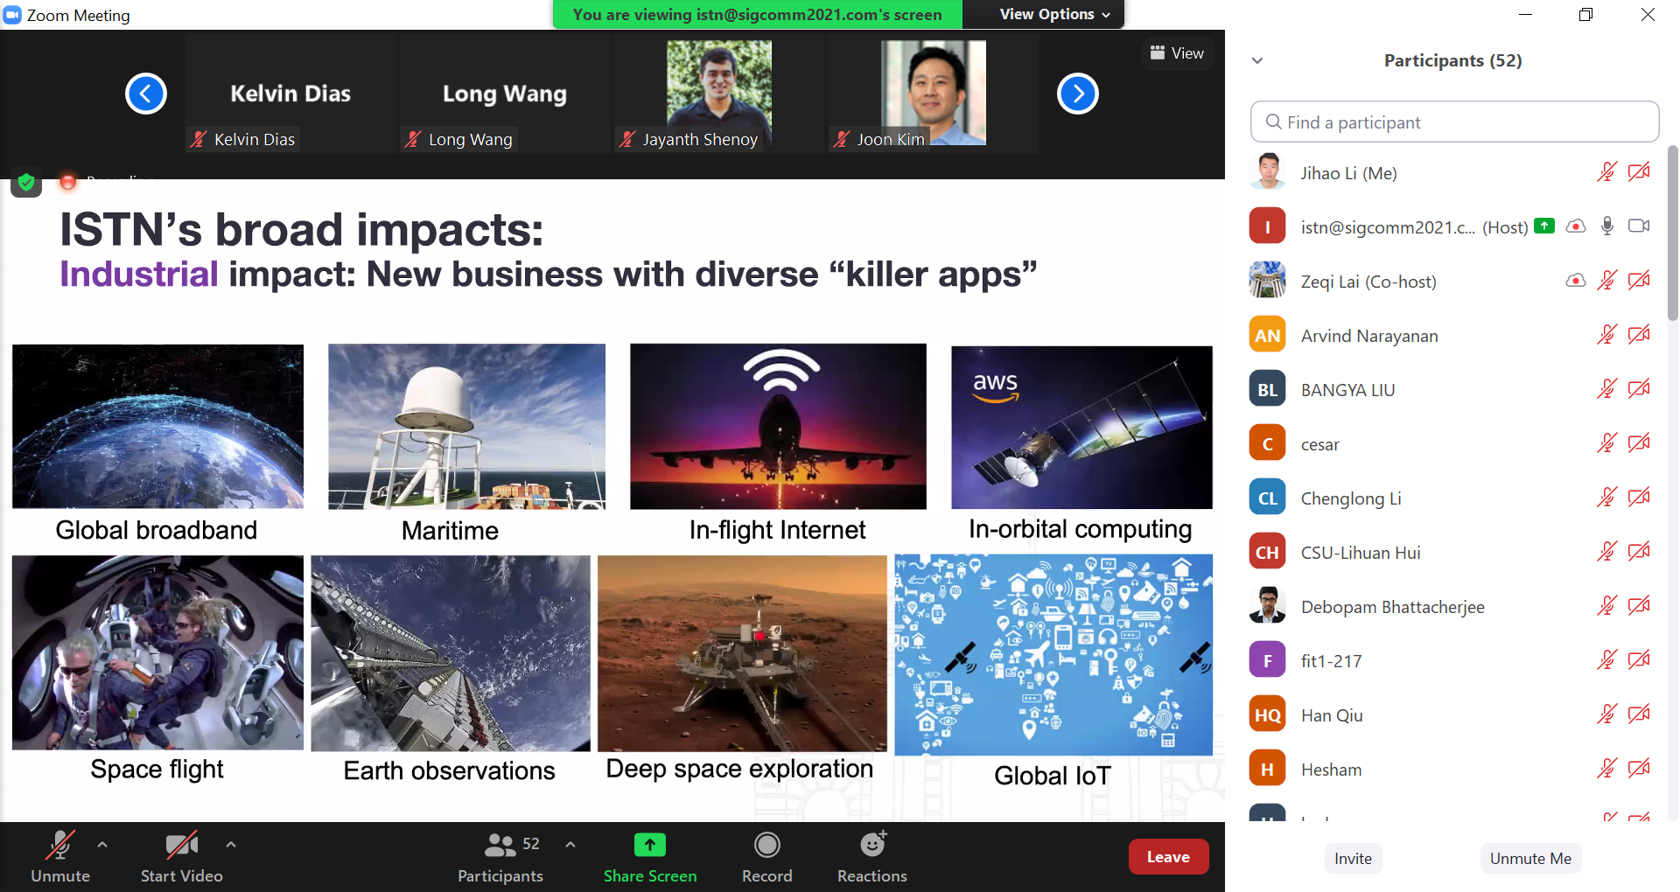
Task: Click the Record button icon
Action: tap(766, 845)
